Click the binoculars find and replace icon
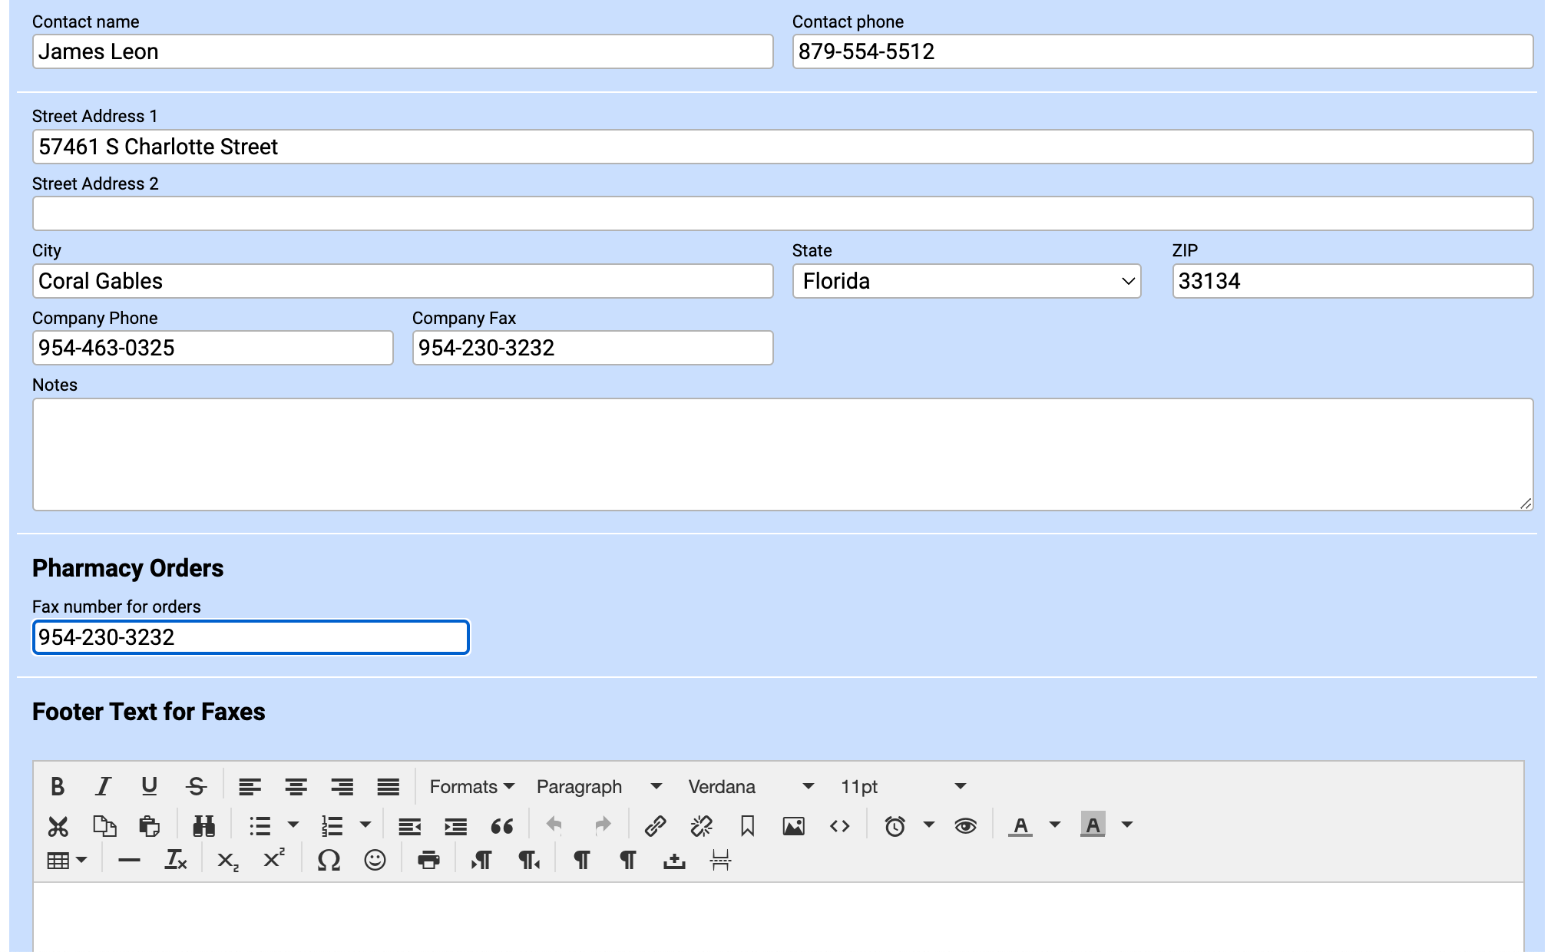The height and width of the screenshot is (952, 1551). [203, 826]
